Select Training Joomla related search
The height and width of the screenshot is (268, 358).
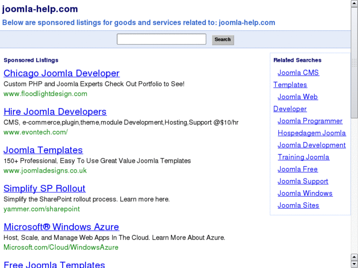point(303,157)
